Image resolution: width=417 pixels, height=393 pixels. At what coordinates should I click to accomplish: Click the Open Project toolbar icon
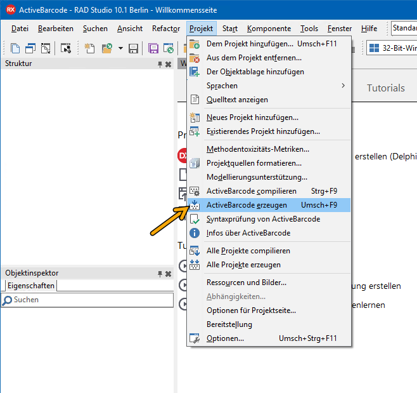169,48
